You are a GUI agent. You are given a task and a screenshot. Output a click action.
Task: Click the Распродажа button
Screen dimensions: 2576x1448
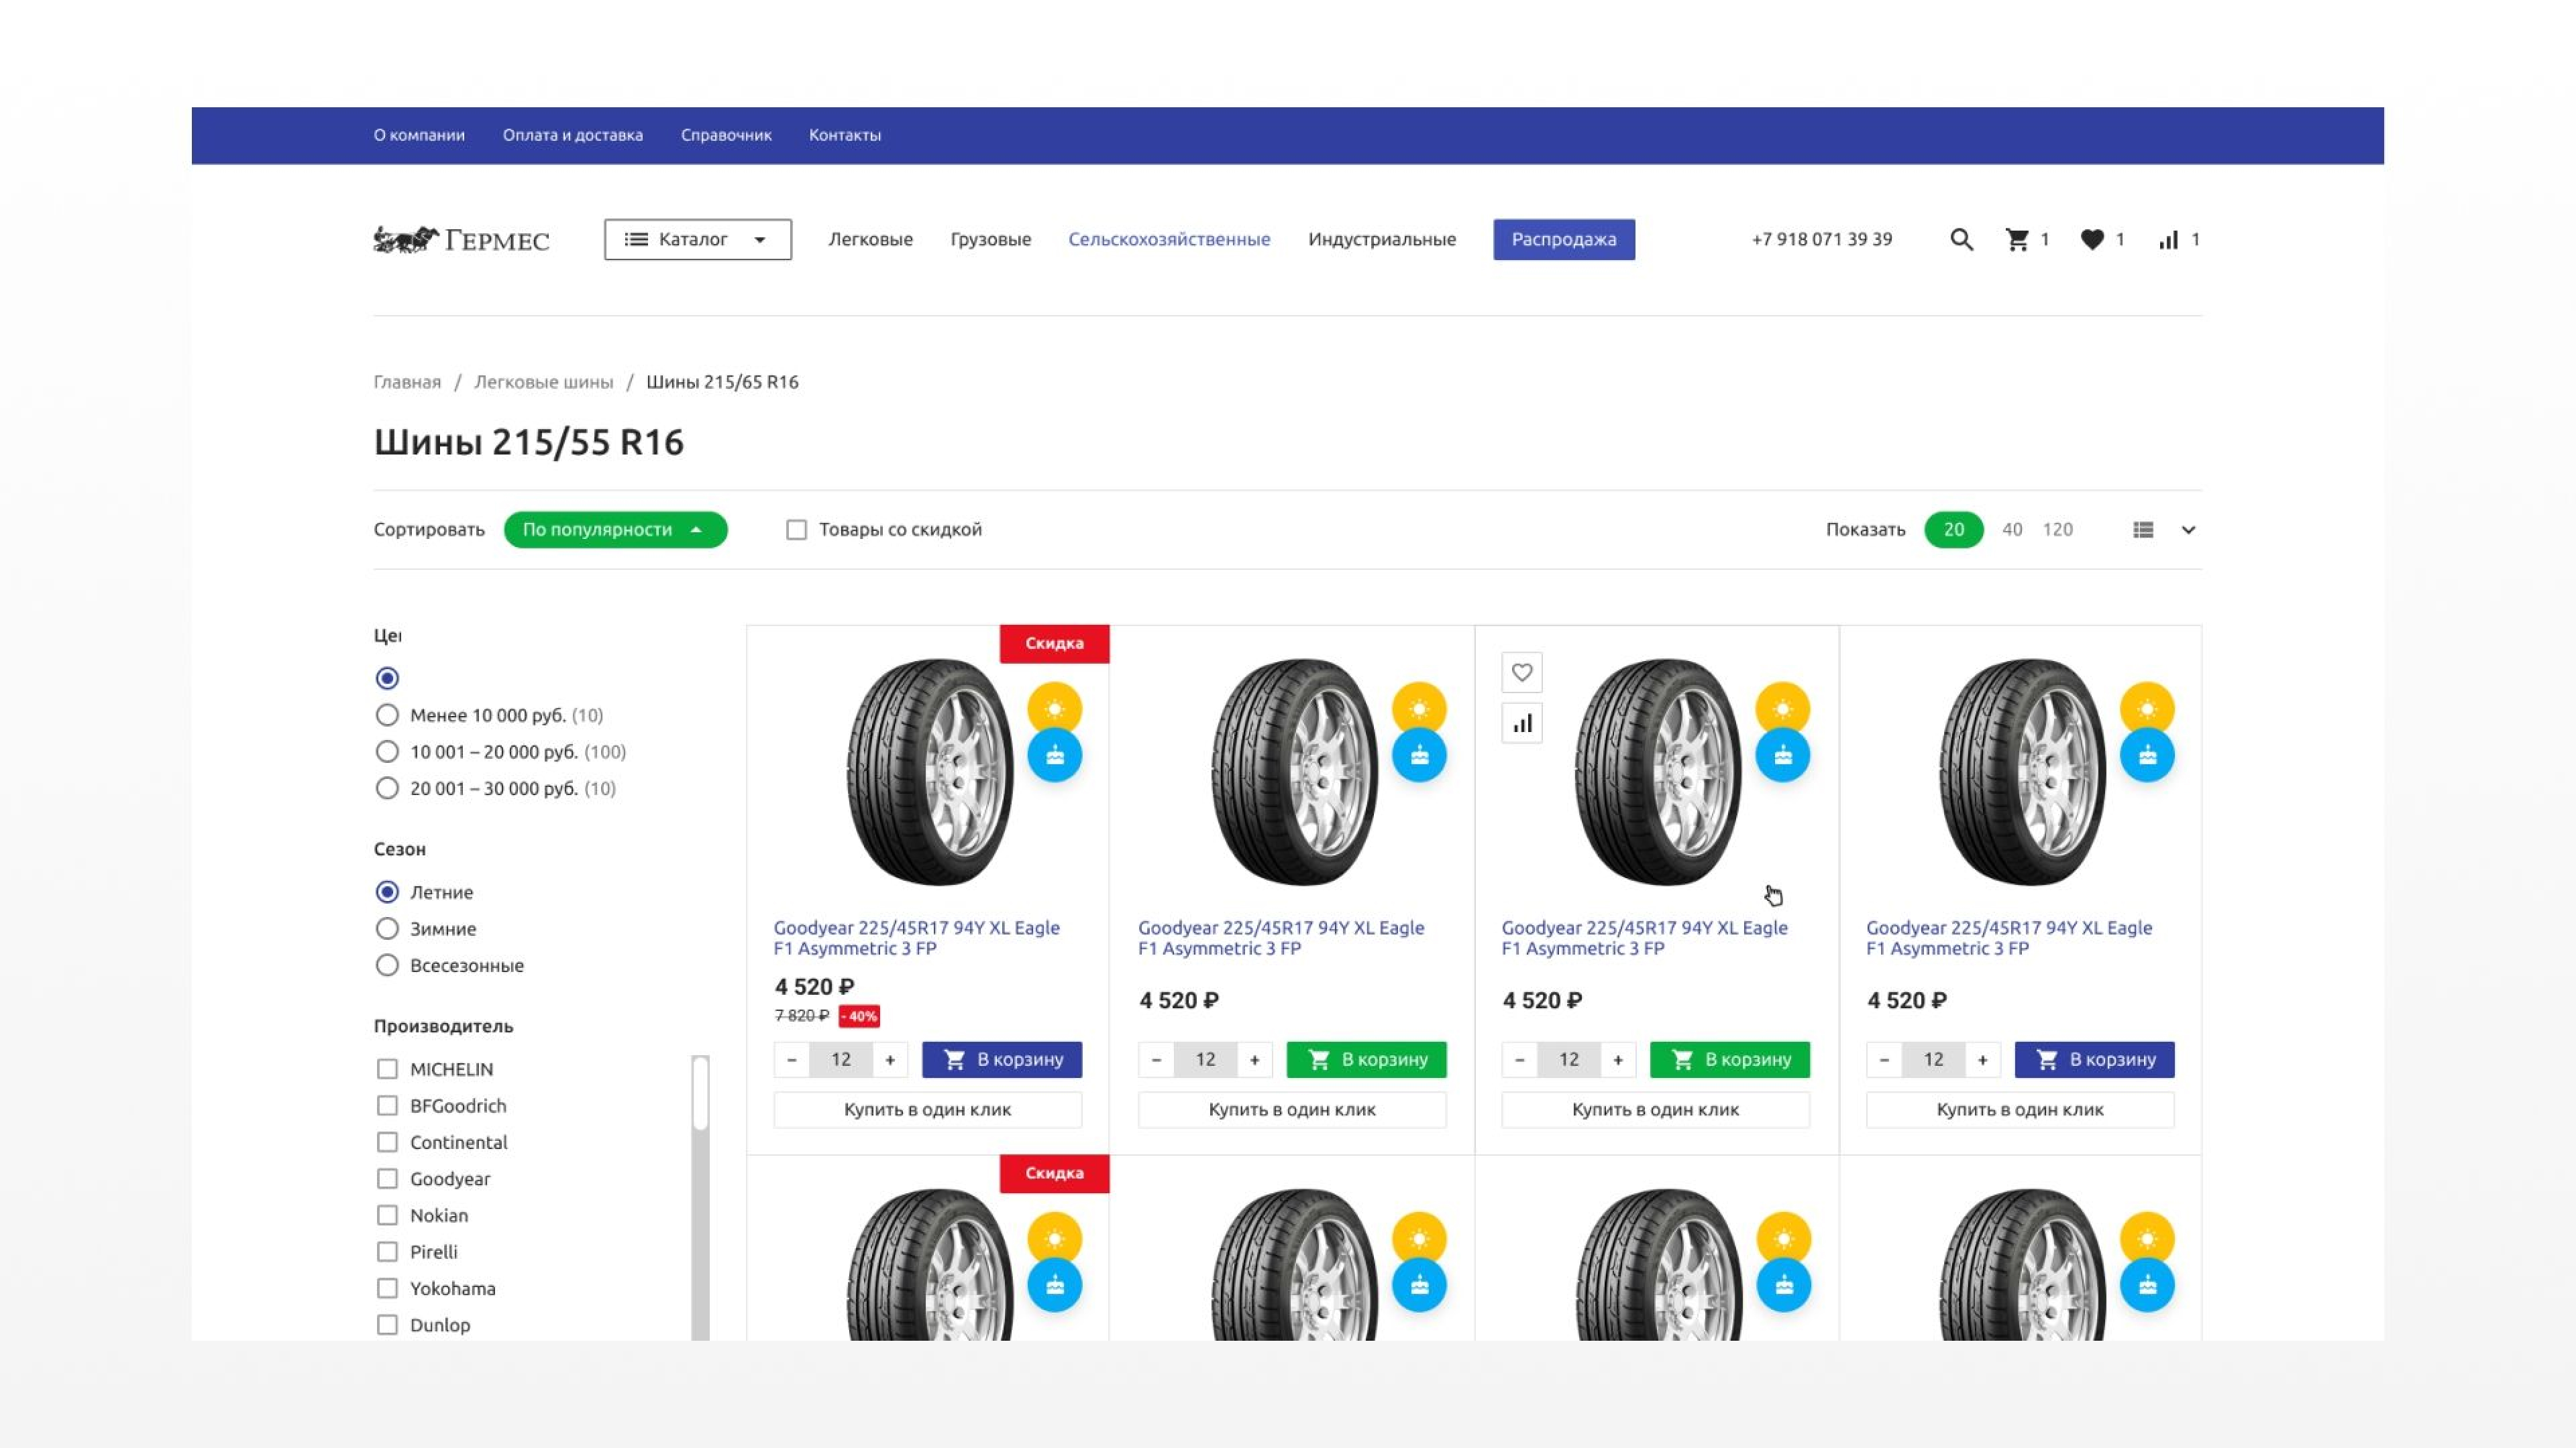click(1564, 240)
